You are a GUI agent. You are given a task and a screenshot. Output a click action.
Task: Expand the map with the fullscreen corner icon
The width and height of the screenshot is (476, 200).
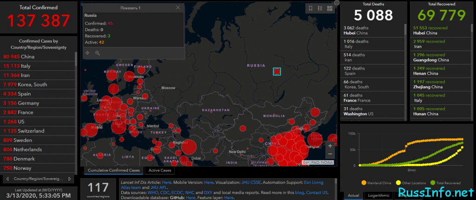click(337, 3)
